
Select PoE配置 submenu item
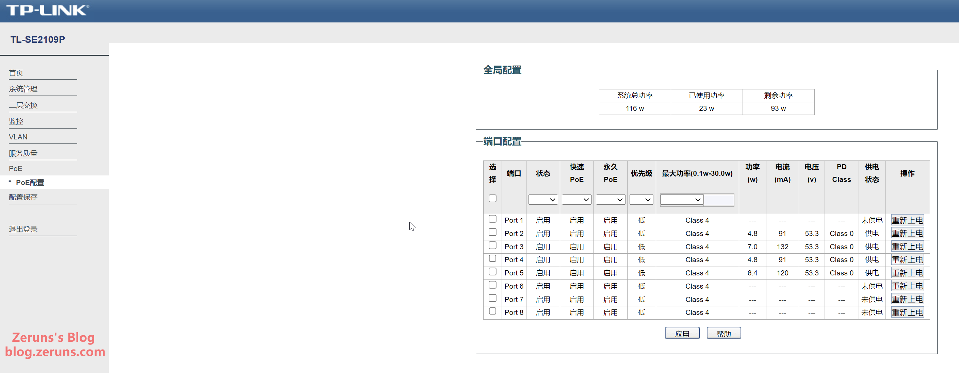click(30, 183)
